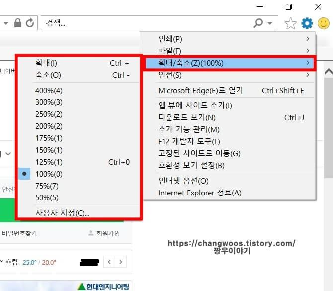
Task: Choose Microsoft Edge(E)로 열기
Action: click(x=229, y=91)
